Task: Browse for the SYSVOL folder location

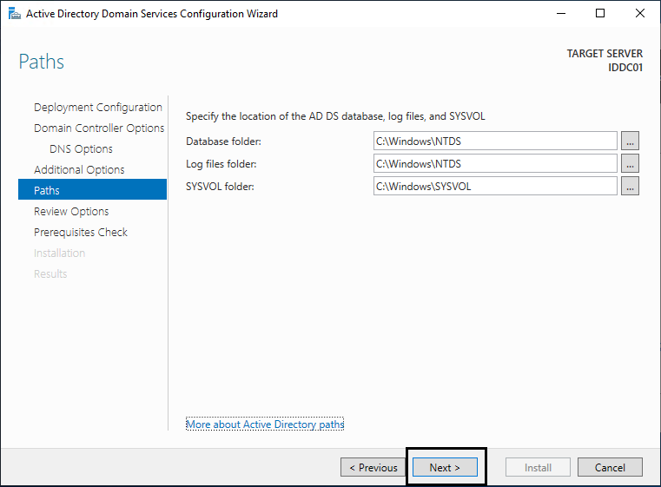Action: coord(630,186)
